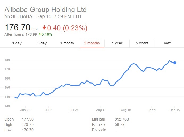Click the P/E ratio 58.79 value
Viewport: 184px width, 137px height.
click(119, 124)
